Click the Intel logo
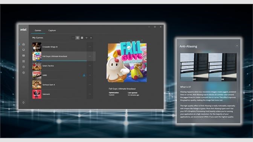Image resolution: width=253 pixels, height=142 pixels. pos(23,30)
